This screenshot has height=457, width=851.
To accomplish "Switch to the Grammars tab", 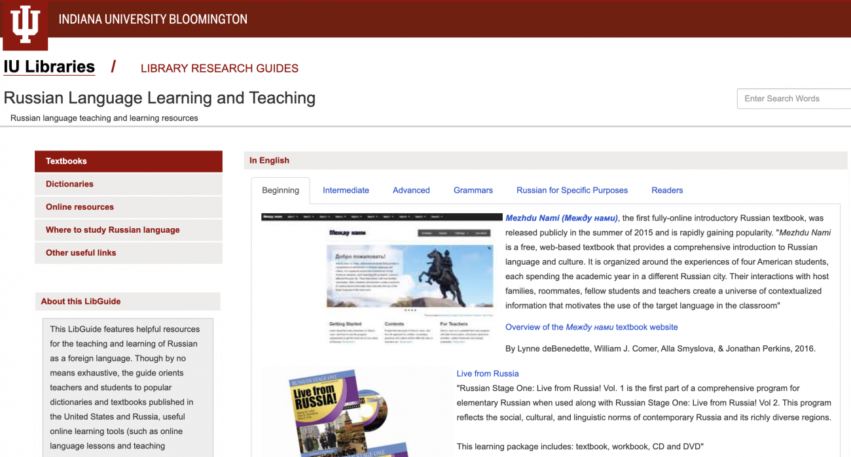I will click(473, 190).
